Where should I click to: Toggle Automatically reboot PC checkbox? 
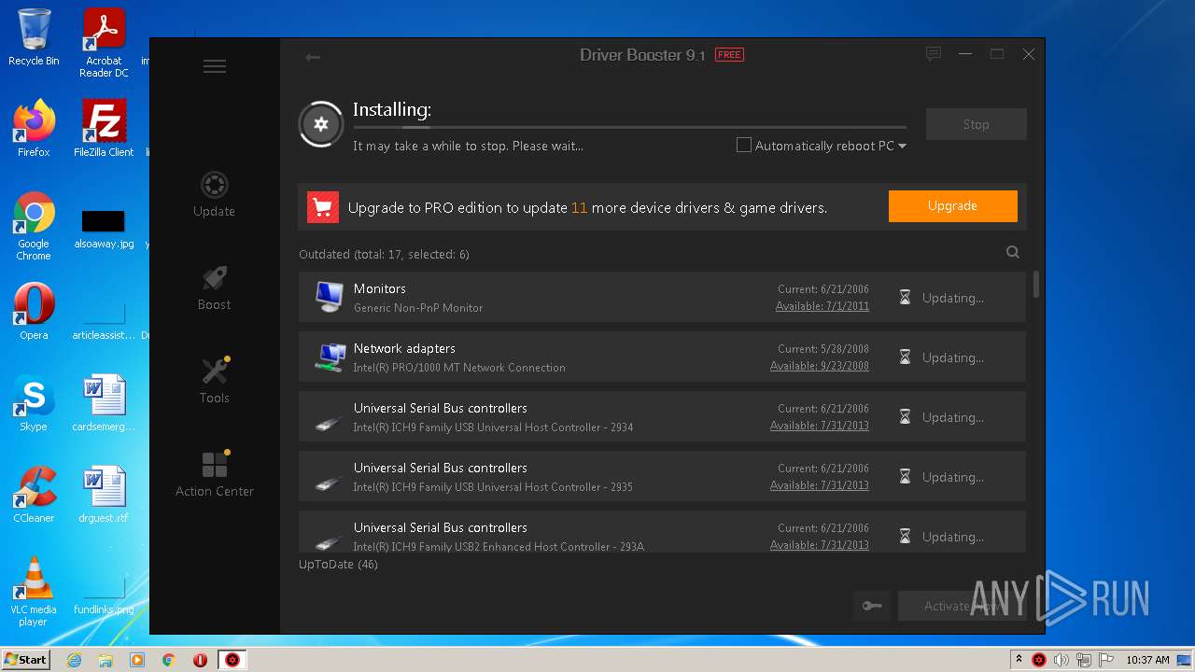[744, 145]
